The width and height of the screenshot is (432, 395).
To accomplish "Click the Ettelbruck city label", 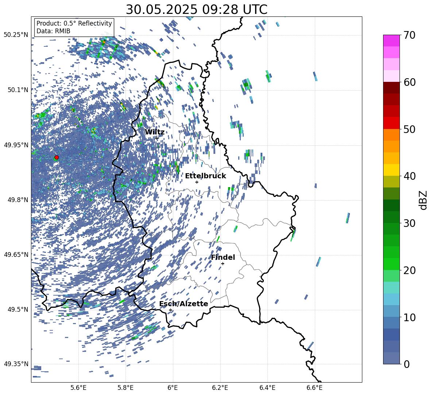I will (205, 176).
